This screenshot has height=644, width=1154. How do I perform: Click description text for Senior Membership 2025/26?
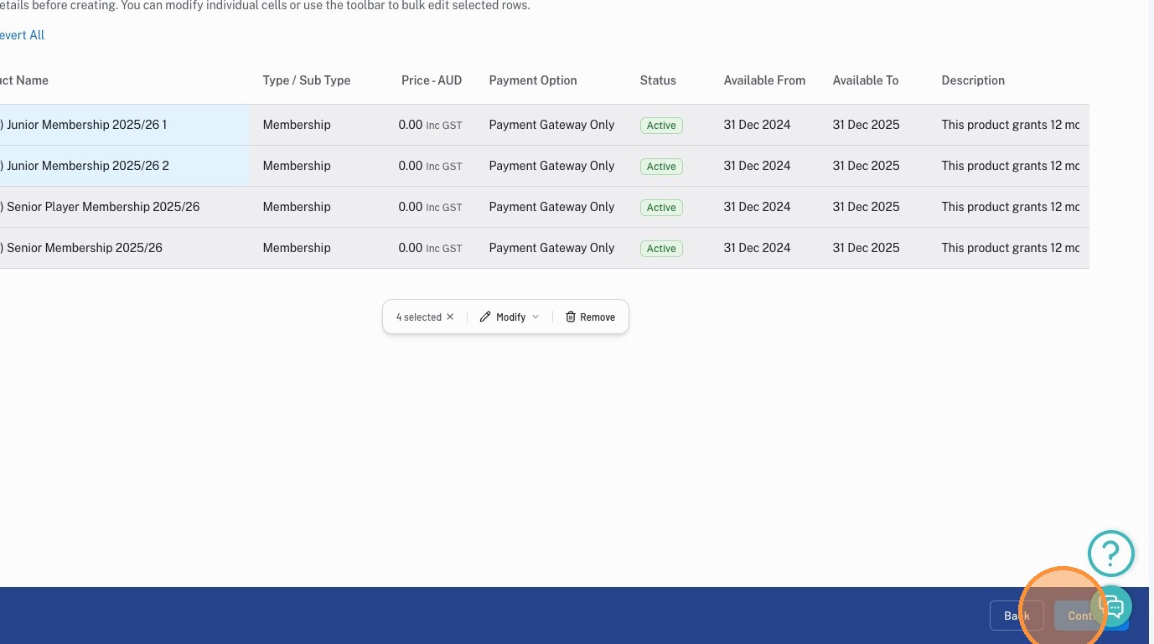1011,248
